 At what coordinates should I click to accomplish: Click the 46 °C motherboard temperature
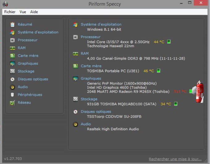click(149, 71)
